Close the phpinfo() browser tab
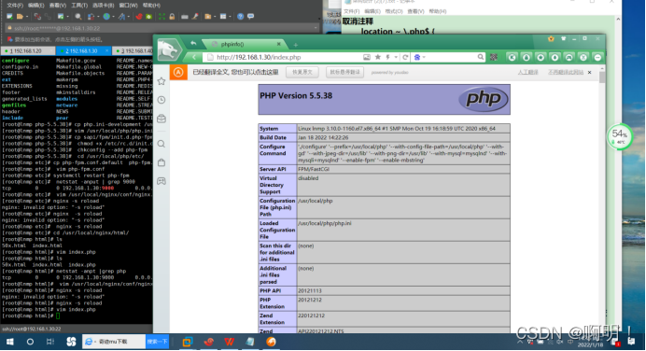Image resolution: width=646 pixels, height=351 pixels. click(x=279, y=44)
